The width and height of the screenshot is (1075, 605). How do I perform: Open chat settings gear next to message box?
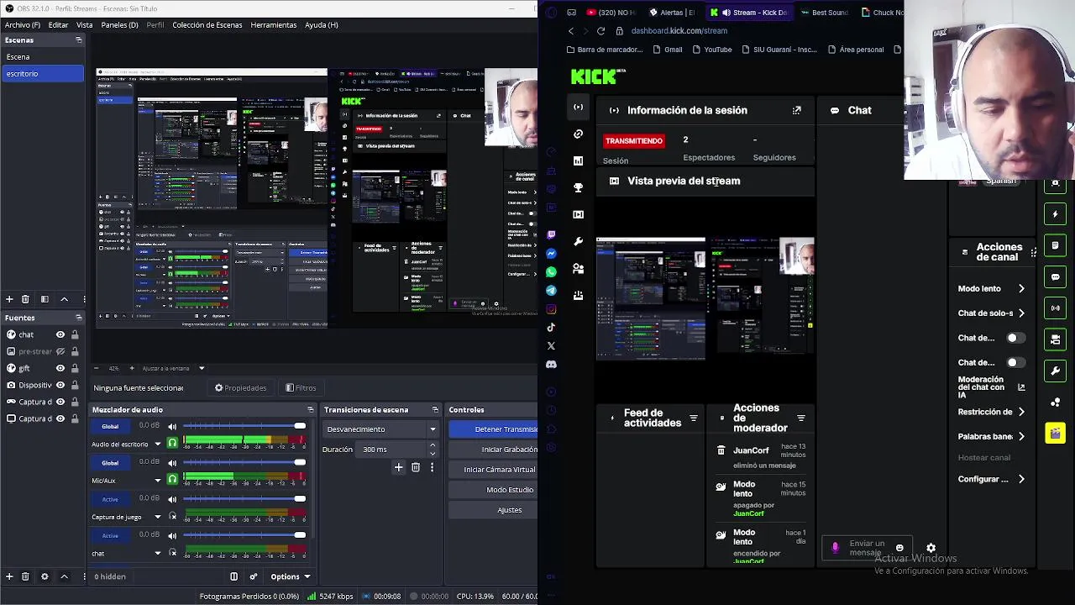pos(931,548)
